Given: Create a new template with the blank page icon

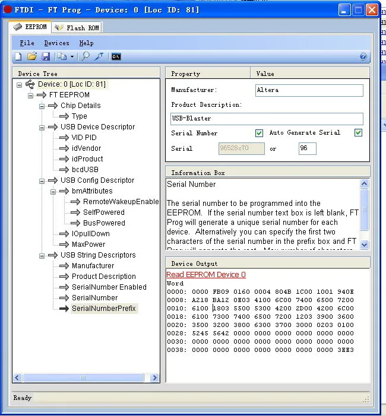Looking at the screenshot, I should [x=18, y=56].
